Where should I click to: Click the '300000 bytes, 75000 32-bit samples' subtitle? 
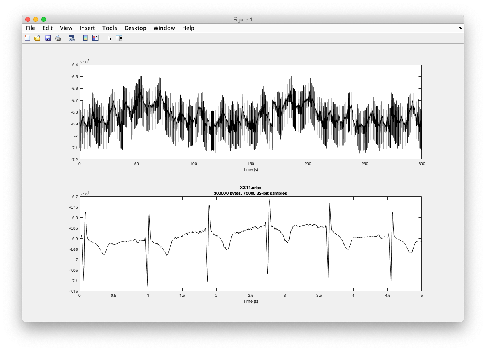pos(250,193)
